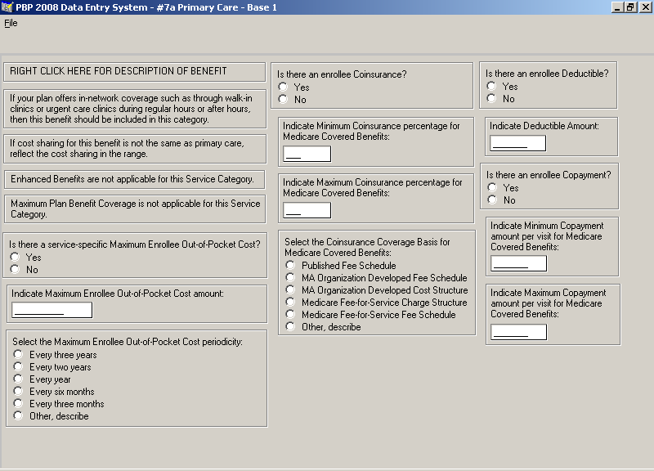654x471 pixels.
Task: Close the PBP Data Entry window
Action: [644, 7]
